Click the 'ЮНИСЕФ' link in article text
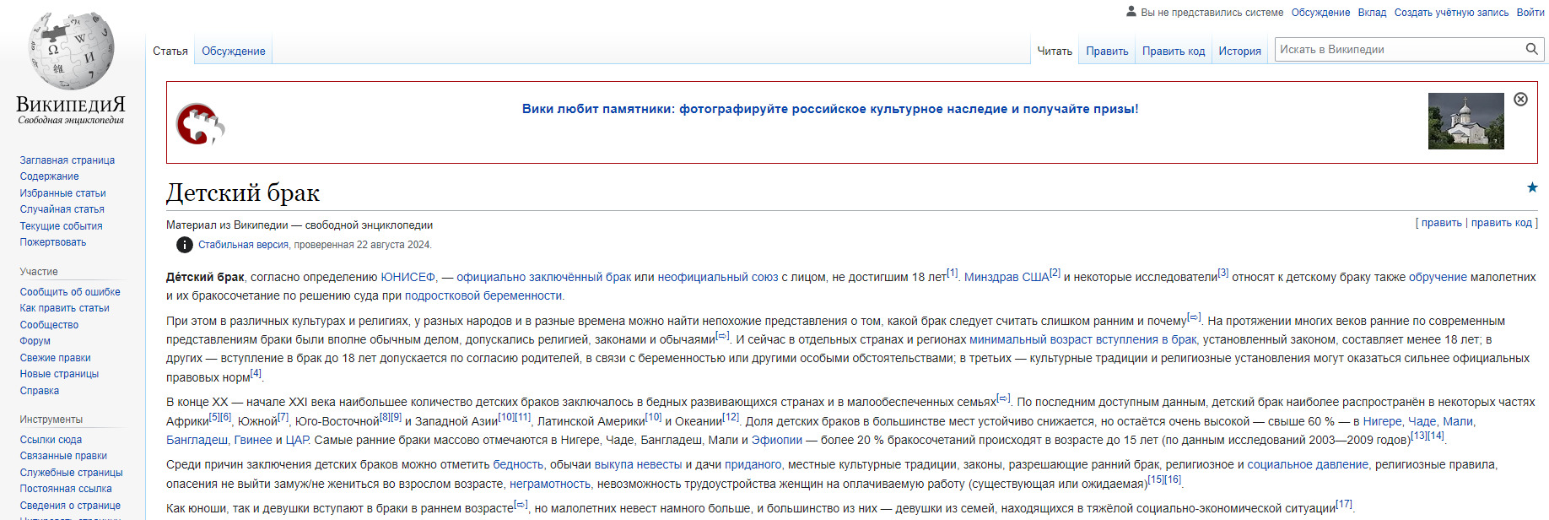 point(407,277)
